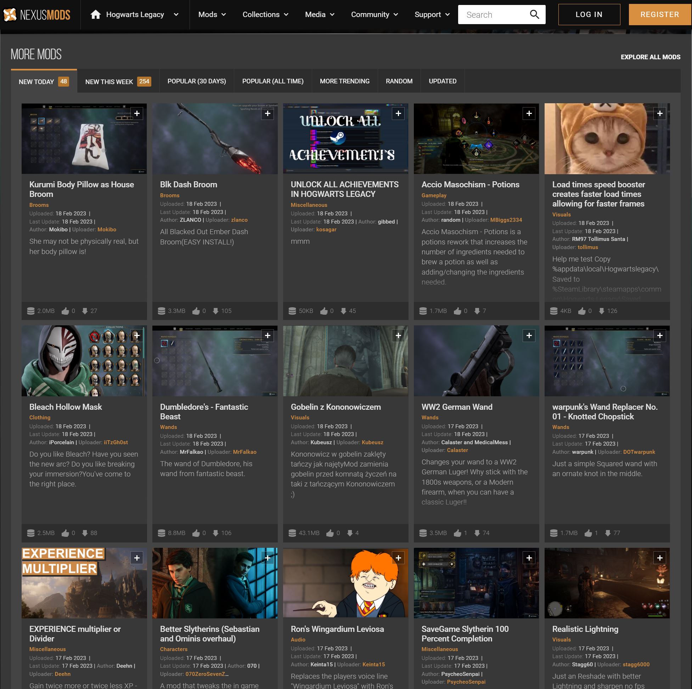Click the search magnifier icon
692x689 pixels.
(534, 14)
